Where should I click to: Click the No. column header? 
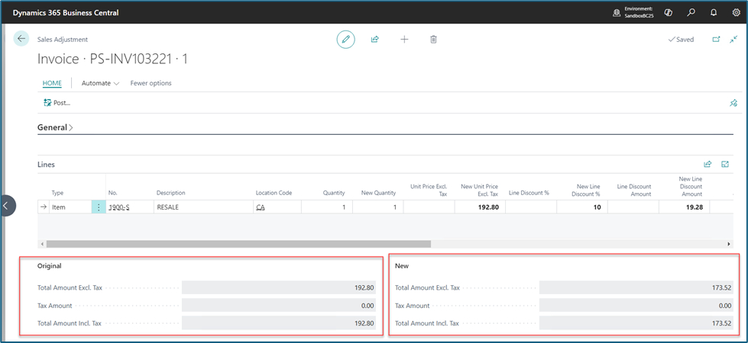click(x=112, y=193)
